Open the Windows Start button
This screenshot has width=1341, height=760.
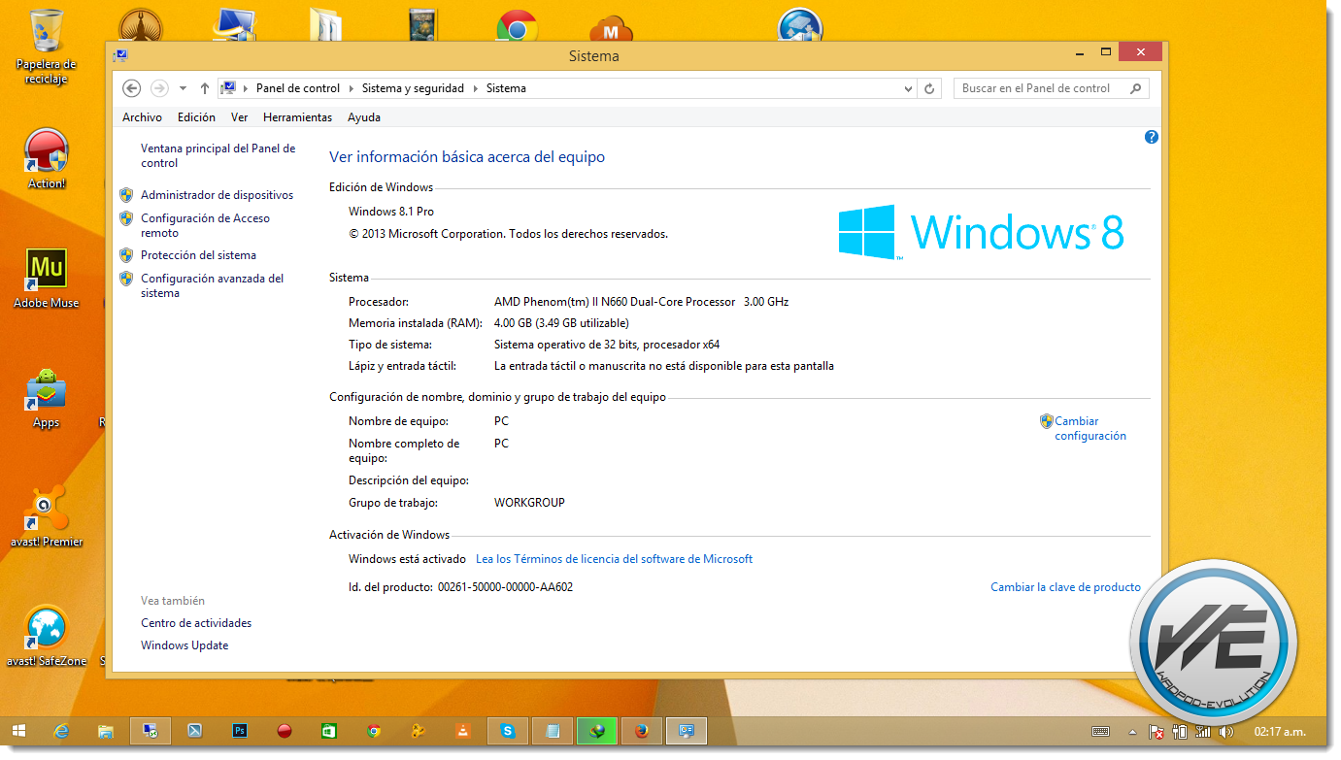click(18, 731)
